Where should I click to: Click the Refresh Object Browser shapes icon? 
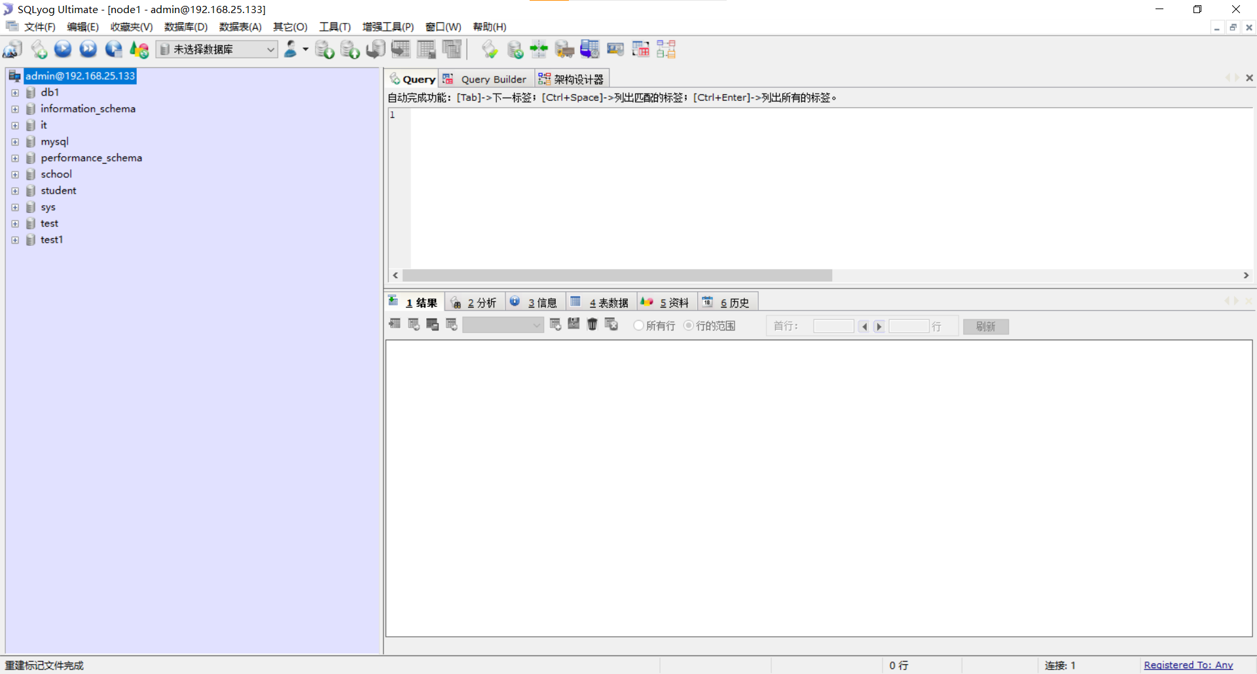coord(139,49)
